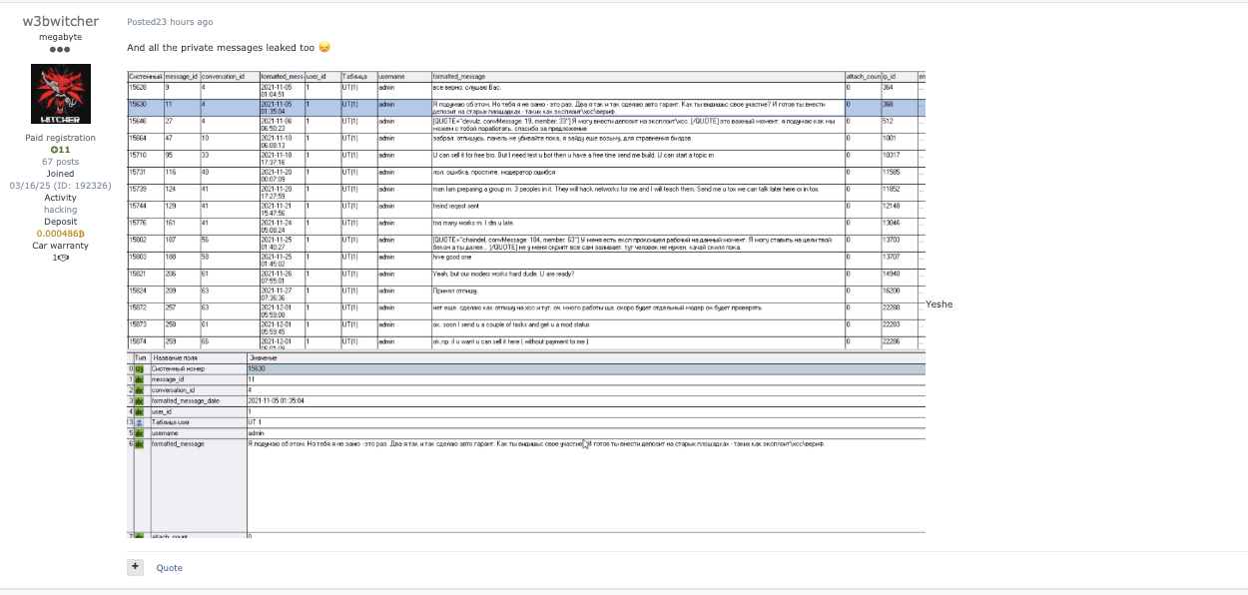Click the abc icon beside formatted_message_date field

coord(140,401)
